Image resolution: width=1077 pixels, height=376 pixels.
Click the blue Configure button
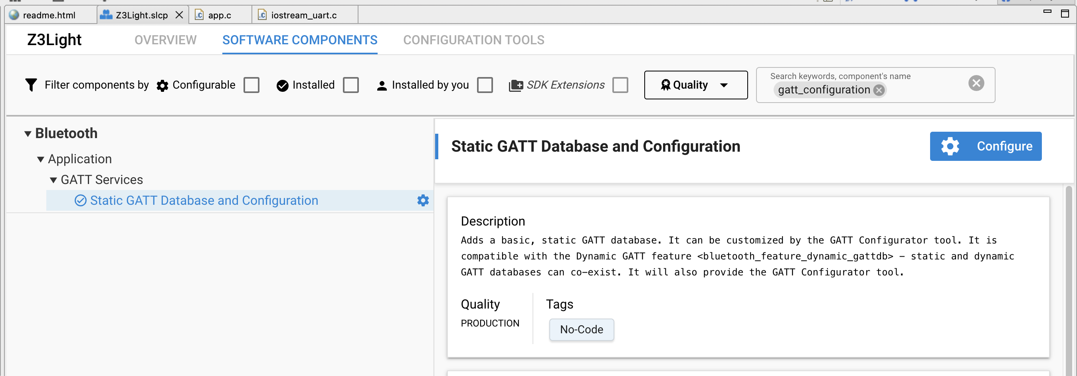[x=985, y=146]
